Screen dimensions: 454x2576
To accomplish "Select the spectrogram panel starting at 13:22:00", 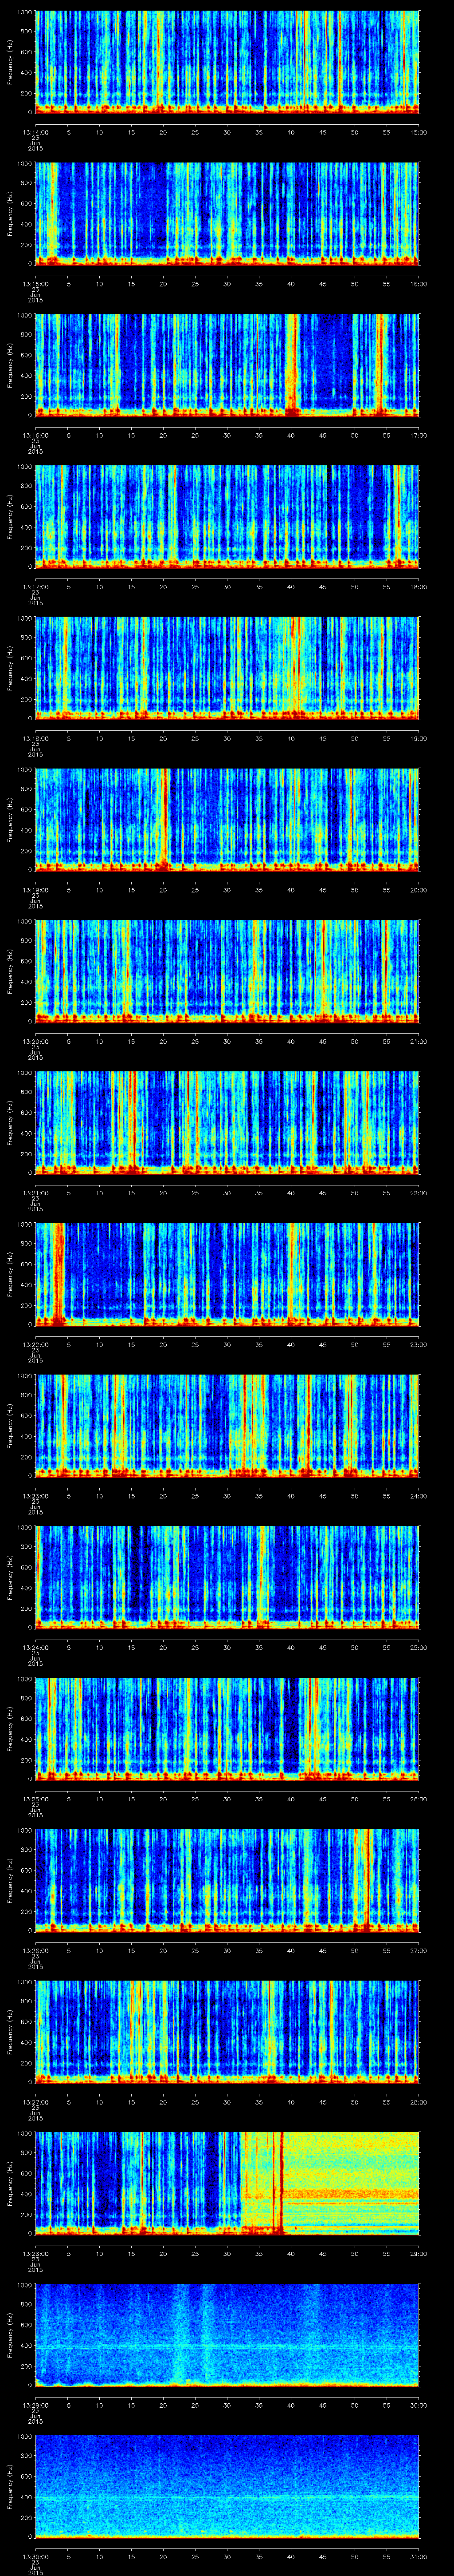I will (227, 1274).
